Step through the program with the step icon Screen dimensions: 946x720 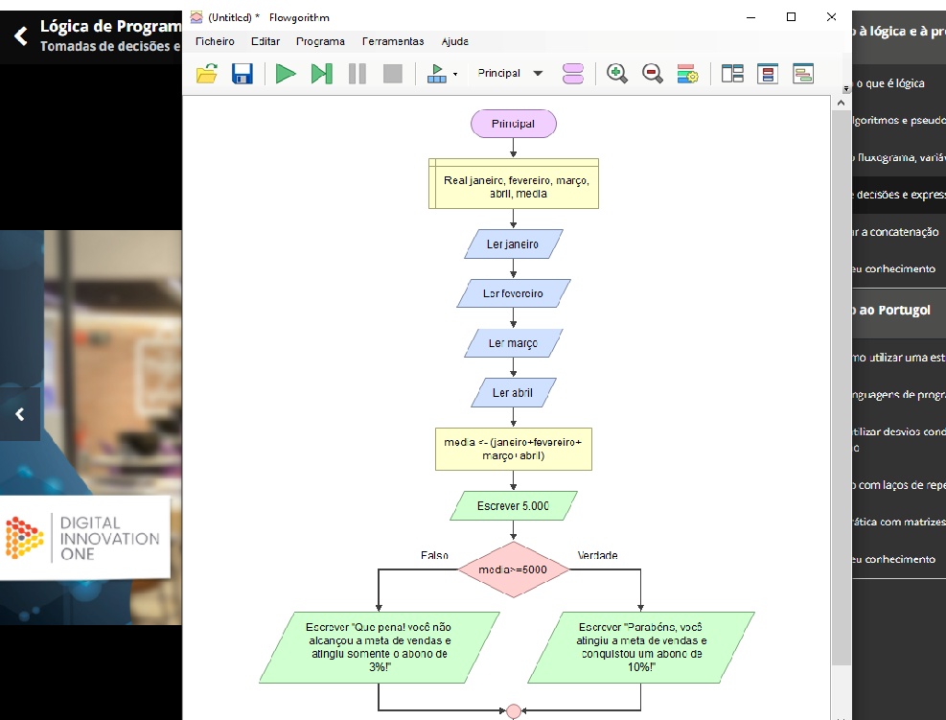[x=322, y=74]
